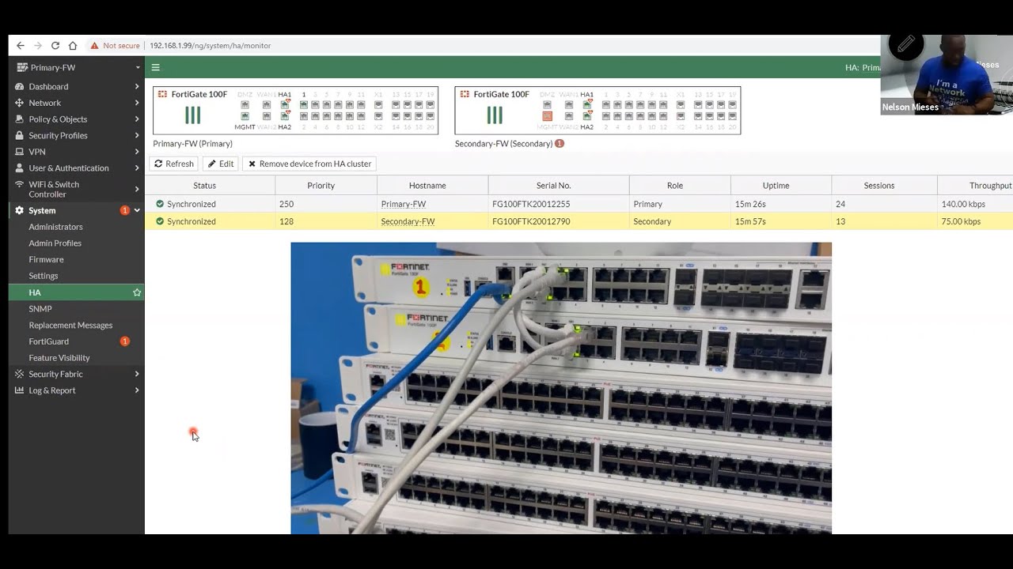Select serial FG100FTK20012790 cell

(x=559, y=221)
